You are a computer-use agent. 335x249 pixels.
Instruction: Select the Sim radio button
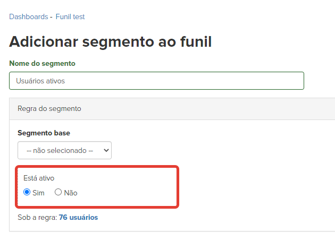[27, 192]
